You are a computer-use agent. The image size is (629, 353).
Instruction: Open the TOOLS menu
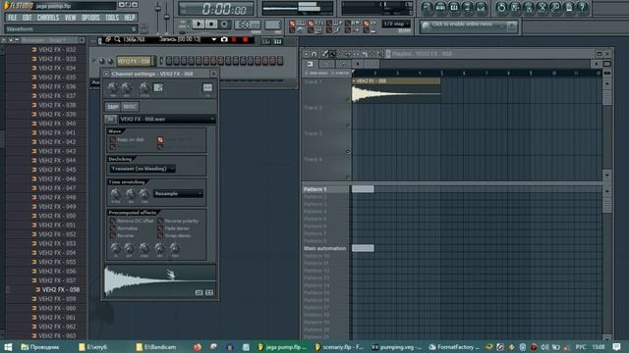tap(112, 18)
